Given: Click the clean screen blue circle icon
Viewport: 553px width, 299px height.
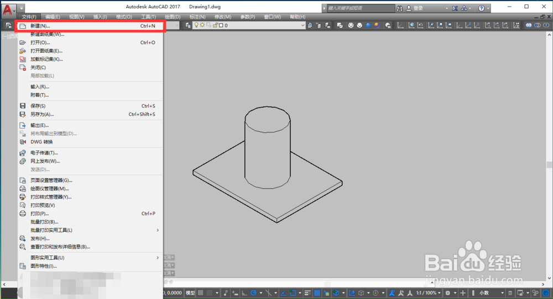Looking at the screenshot, I should pos(546,293).
